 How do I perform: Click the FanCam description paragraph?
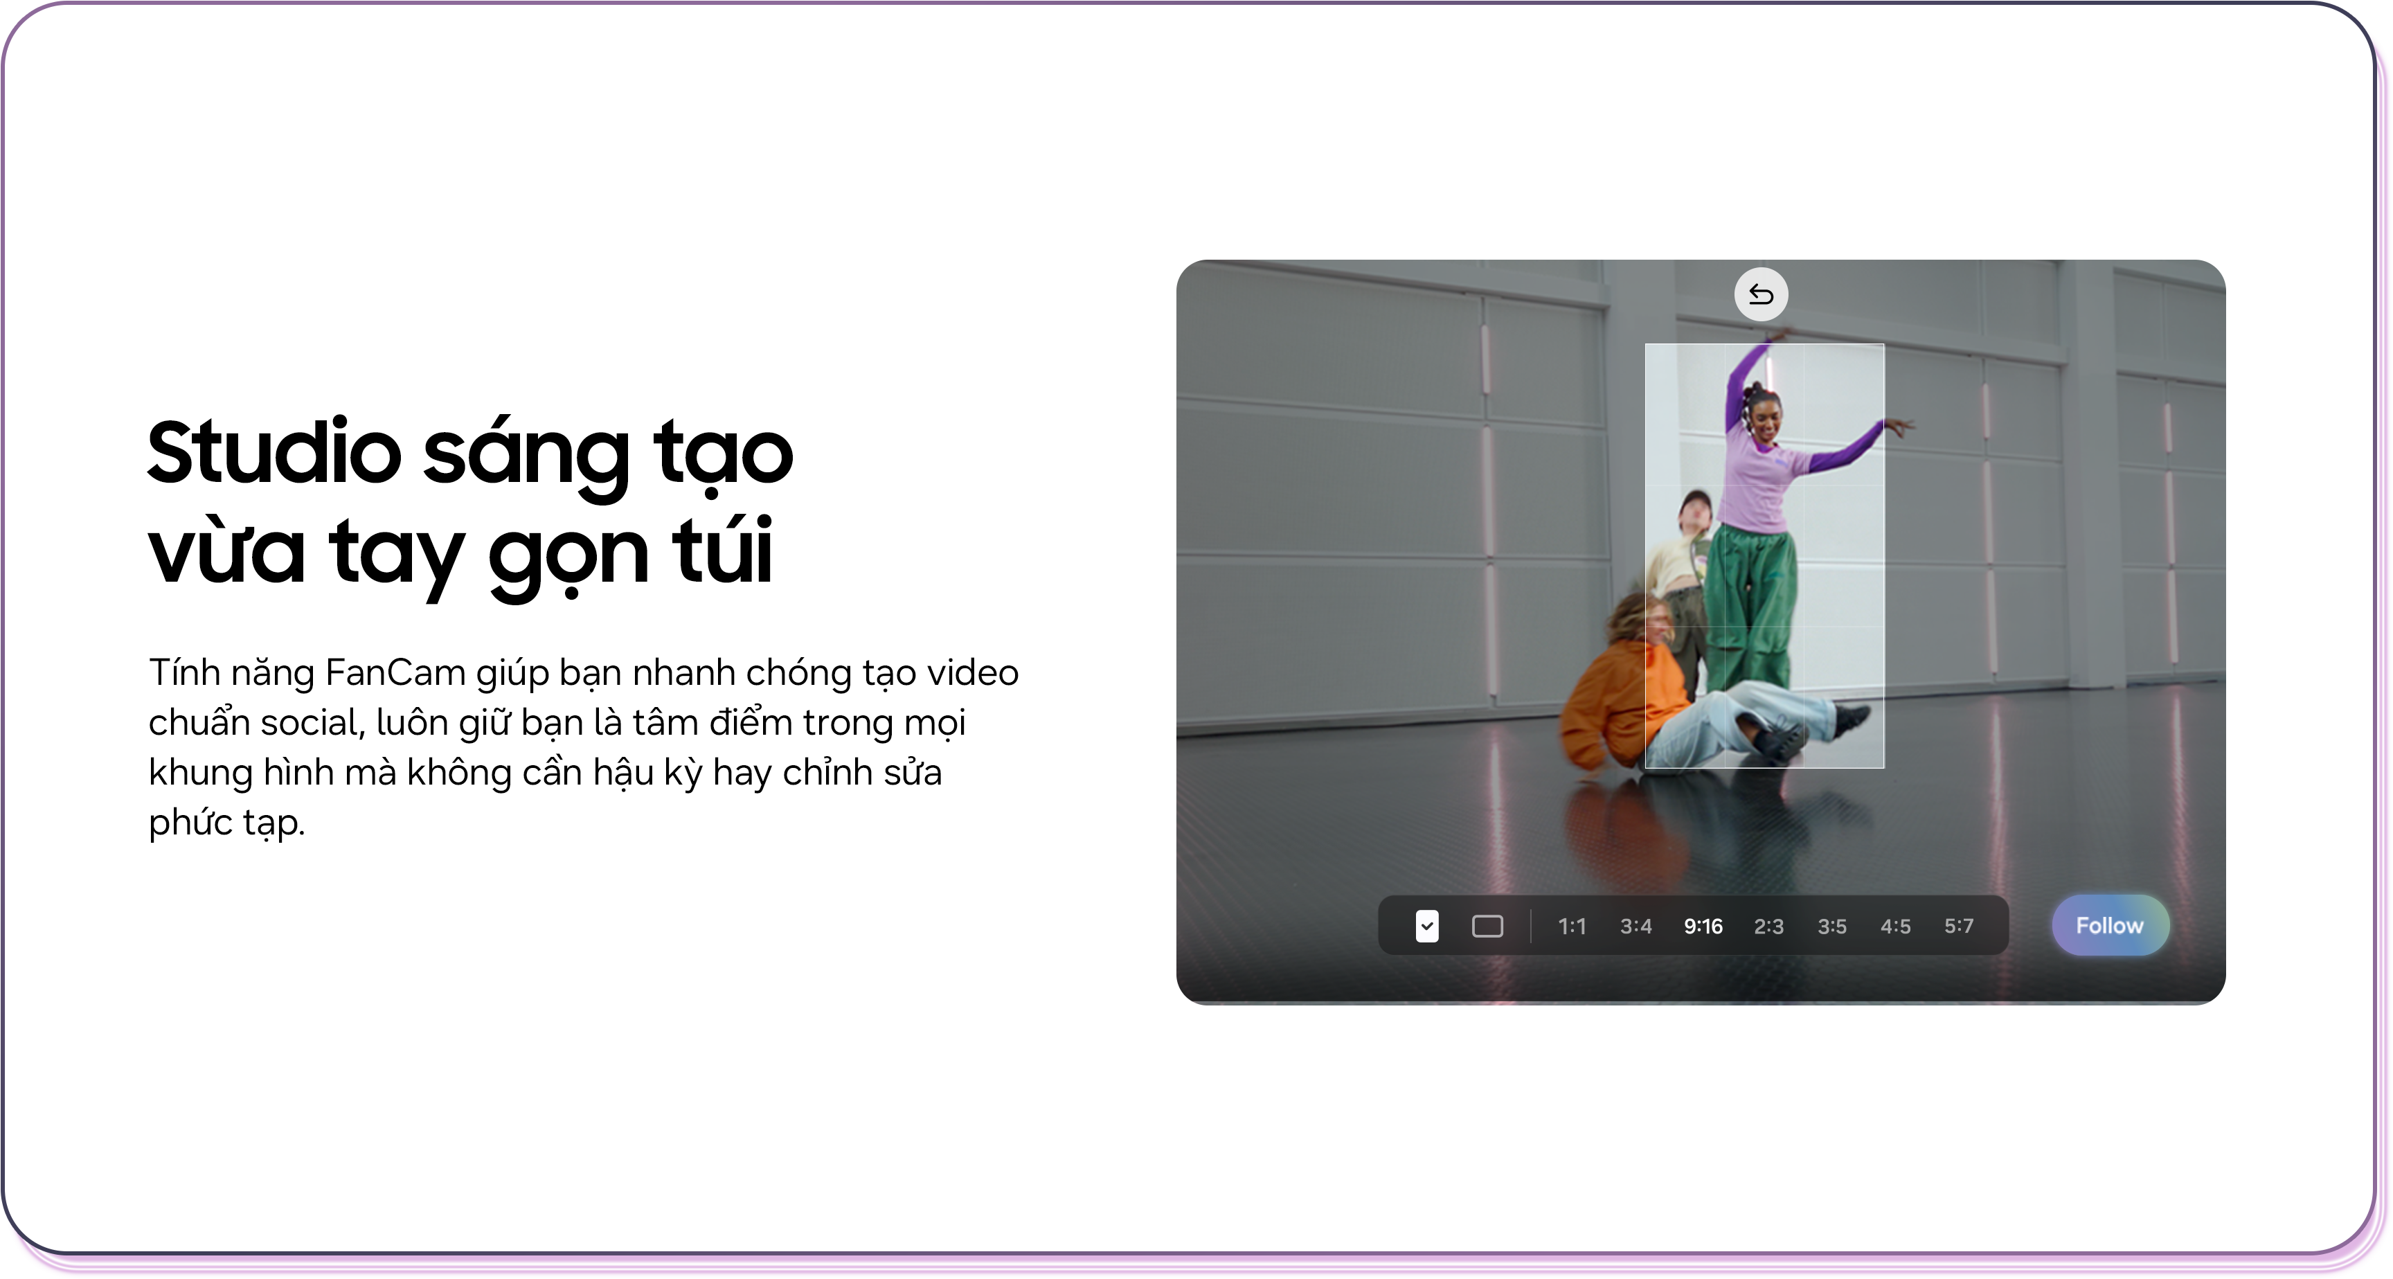point(584,746)
